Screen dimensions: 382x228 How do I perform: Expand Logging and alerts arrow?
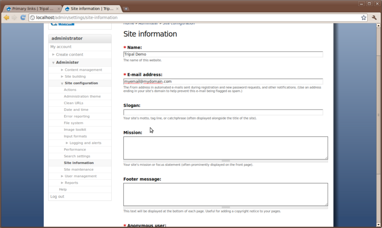pyautogui.click(x=67, y=143)
